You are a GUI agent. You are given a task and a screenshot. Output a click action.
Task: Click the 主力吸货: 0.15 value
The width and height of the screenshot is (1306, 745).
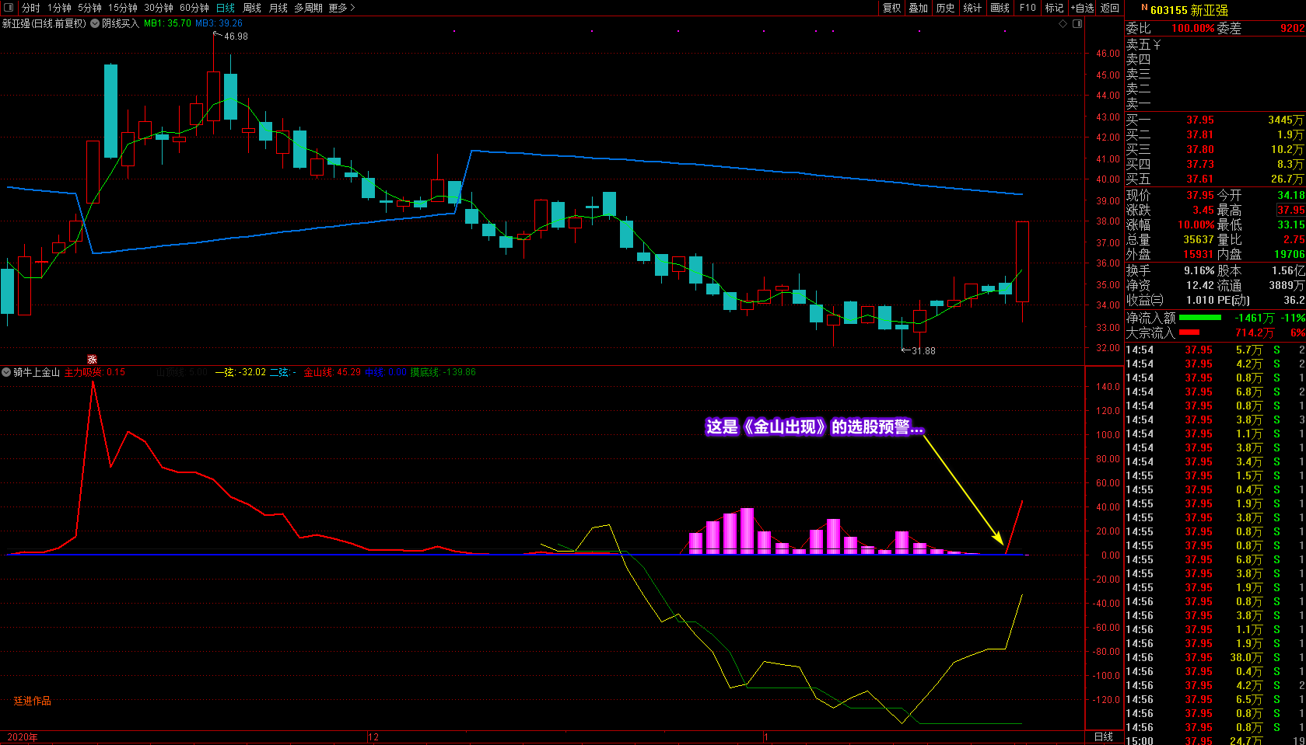point(94,372)
